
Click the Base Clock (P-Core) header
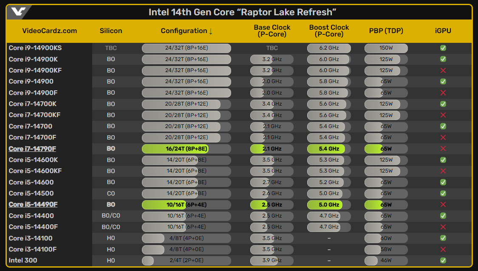point(272,31)
